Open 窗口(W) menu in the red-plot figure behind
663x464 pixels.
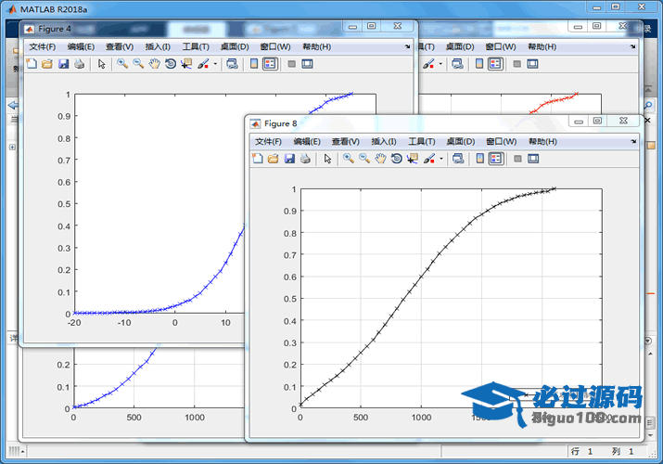(501, 46)
